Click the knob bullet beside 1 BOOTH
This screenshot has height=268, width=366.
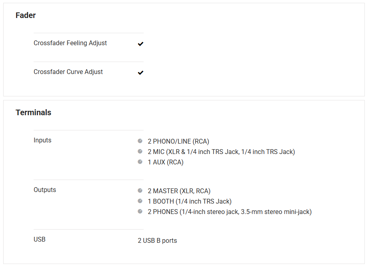click(140, 201)
